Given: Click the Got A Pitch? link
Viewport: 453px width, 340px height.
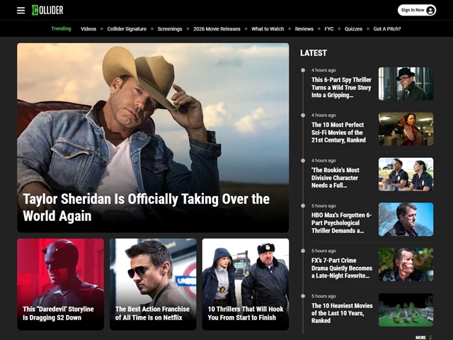Looking at the screenshot, I should click(x=387, y=29).
